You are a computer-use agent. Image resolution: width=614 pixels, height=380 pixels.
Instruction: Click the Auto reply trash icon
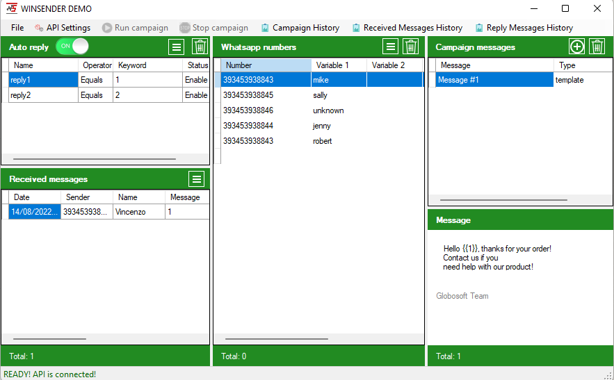pos(200,47)
